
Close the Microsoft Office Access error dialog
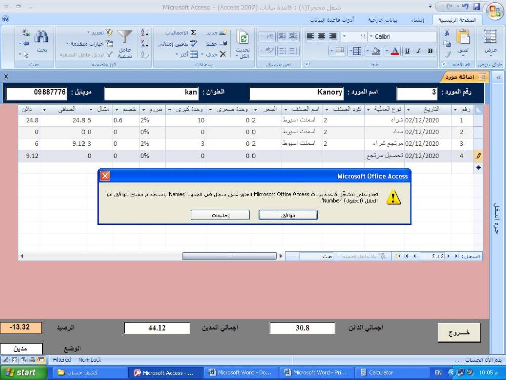[105, 176]
